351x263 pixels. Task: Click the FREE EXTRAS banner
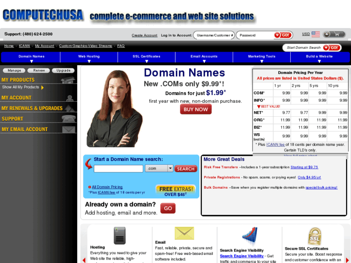coord(176,191)
